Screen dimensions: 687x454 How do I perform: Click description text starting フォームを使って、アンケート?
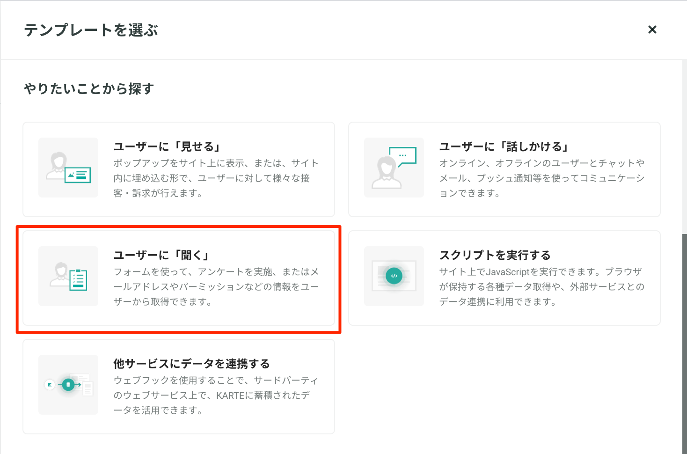[x=216, y=286]
